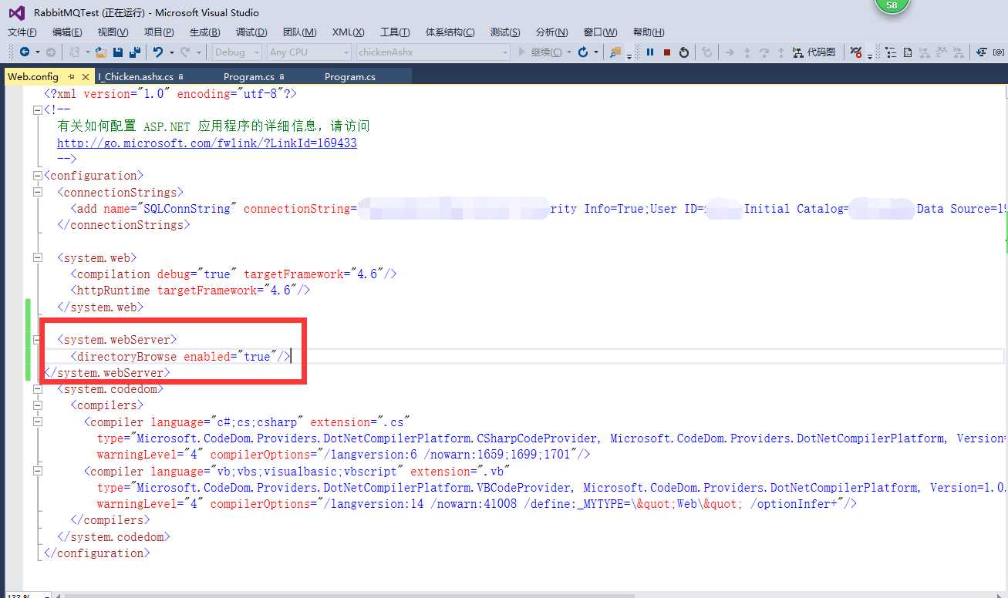Open the Refresh icon dropdown arrow

596,52
